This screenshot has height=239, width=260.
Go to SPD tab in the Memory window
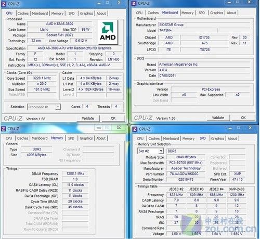pyautogui.click(x=71, y=139)
